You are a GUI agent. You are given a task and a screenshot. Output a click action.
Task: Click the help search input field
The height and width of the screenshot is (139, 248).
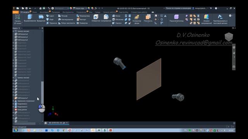(x=178, y=8)
